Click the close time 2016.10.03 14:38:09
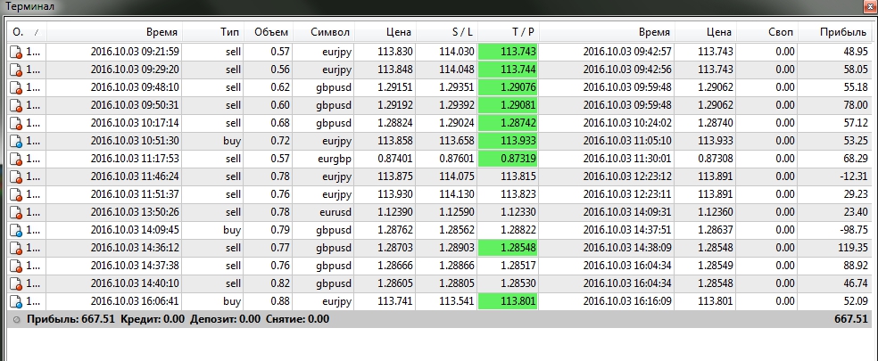Viewport: 878px width, 361px height. click(627, 248)
